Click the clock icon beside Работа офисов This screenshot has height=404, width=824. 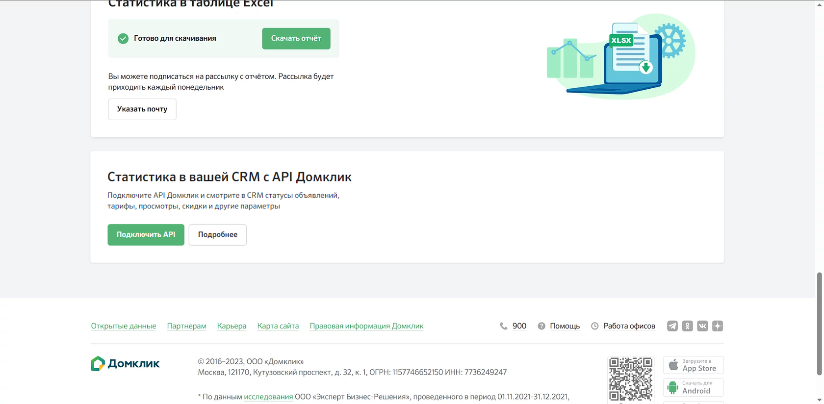tap(595, 326)
